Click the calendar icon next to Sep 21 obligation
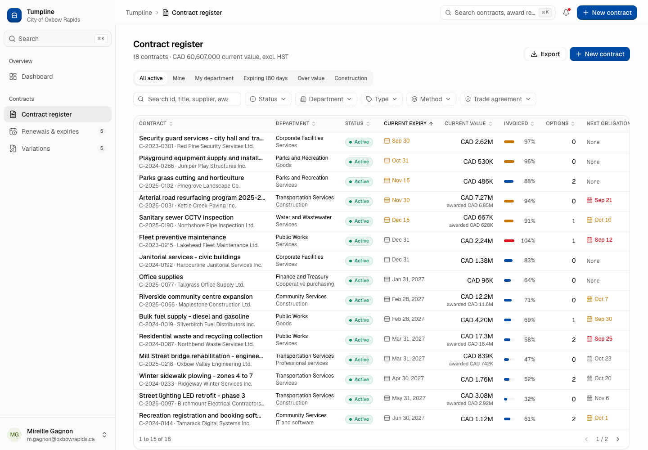The image size is (648, 450). click(x=589, y=200)
